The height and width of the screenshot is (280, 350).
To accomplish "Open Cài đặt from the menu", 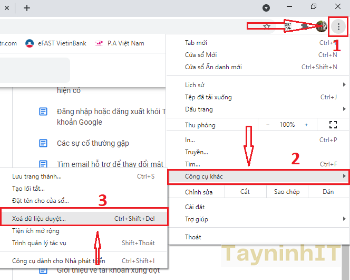I will 194,207.
